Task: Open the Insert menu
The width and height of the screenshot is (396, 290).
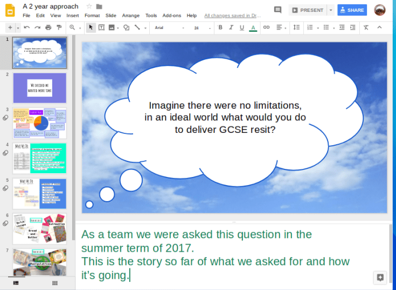Action: pos(72,16)
